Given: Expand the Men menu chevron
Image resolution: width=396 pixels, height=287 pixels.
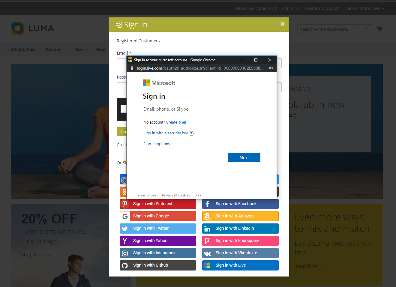Looking at the screenshot, I should coord(88,50).
